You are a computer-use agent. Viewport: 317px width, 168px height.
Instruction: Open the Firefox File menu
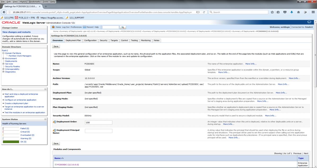click(3, 2)
